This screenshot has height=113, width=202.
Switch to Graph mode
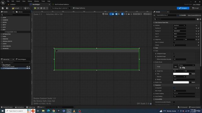pos(196,8)
